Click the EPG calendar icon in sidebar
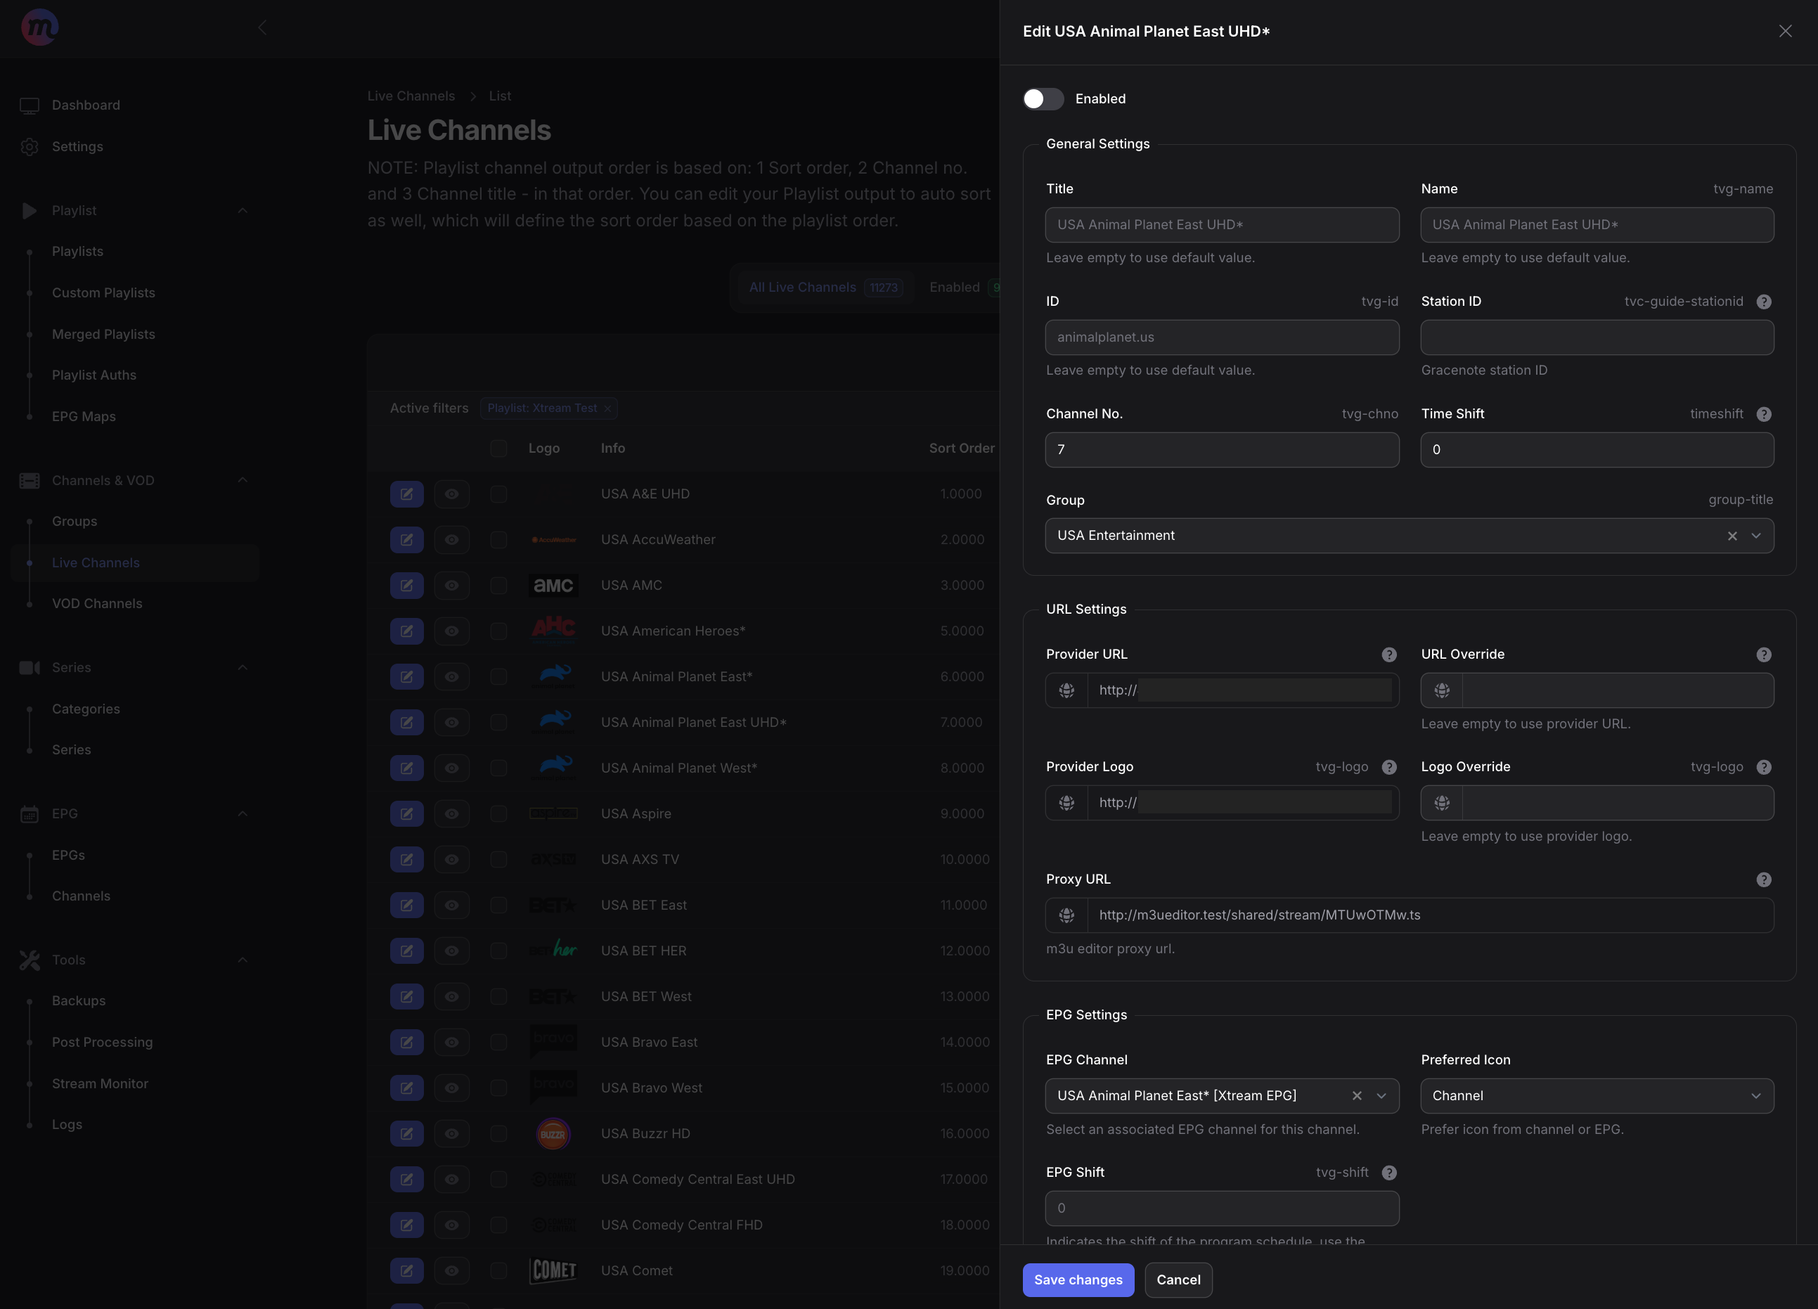Viewport: 1818px width, 1309px height. [30, 813]
